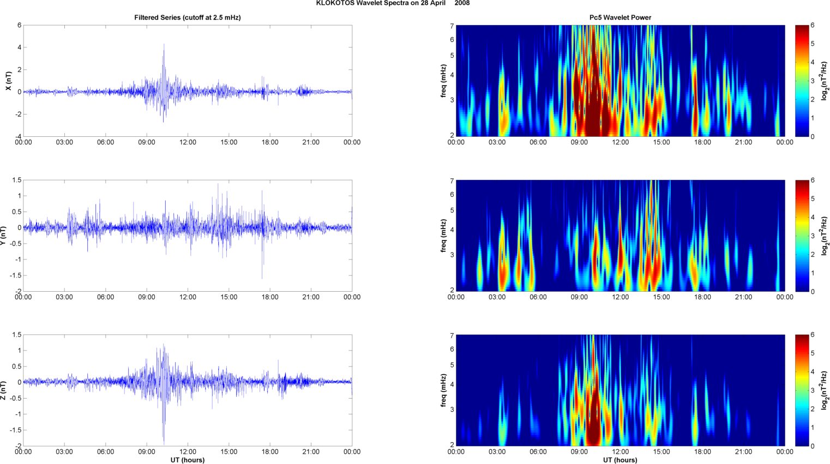Click the 12:00 tick under the Y (nT) series
Image resolution: width=830 pixels, height=464 pixels.
pos(188,297)
